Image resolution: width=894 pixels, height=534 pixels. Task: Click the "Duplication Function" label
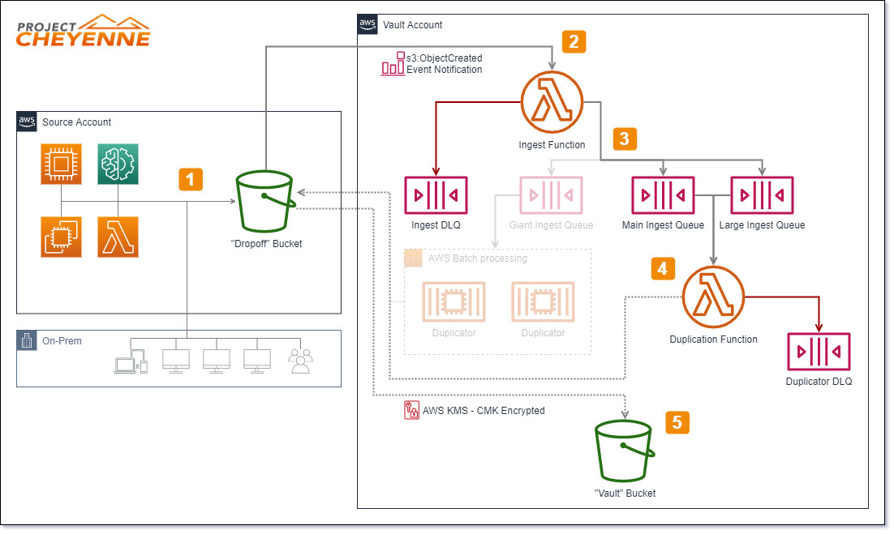click(713, 340)
